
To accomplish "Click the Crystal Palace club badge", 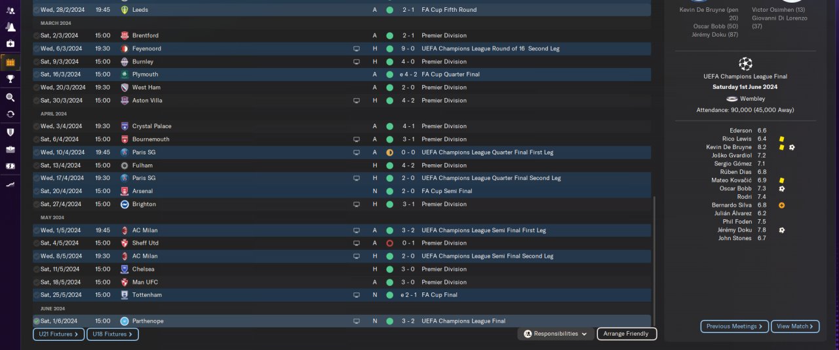I will [x=125, y=126].
